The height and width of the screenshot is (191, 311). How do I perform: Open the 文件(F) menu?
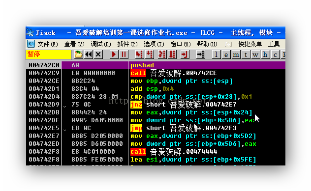(48, 44)
